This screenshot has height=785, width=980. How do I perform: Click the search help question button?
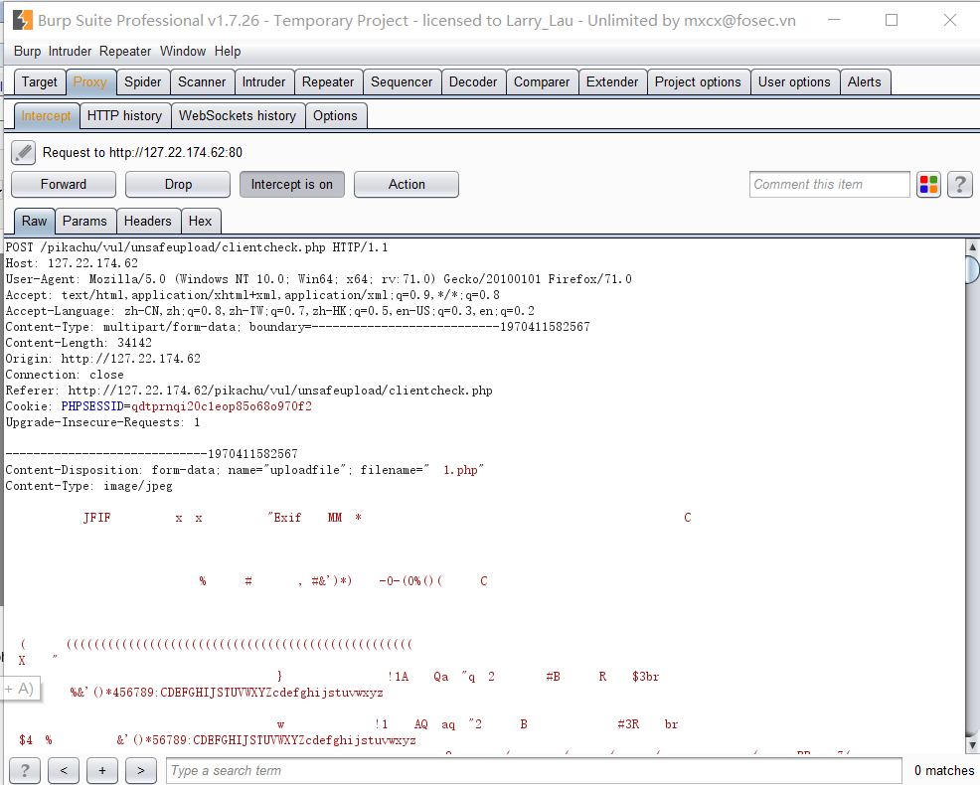click(x=25, y=771)
